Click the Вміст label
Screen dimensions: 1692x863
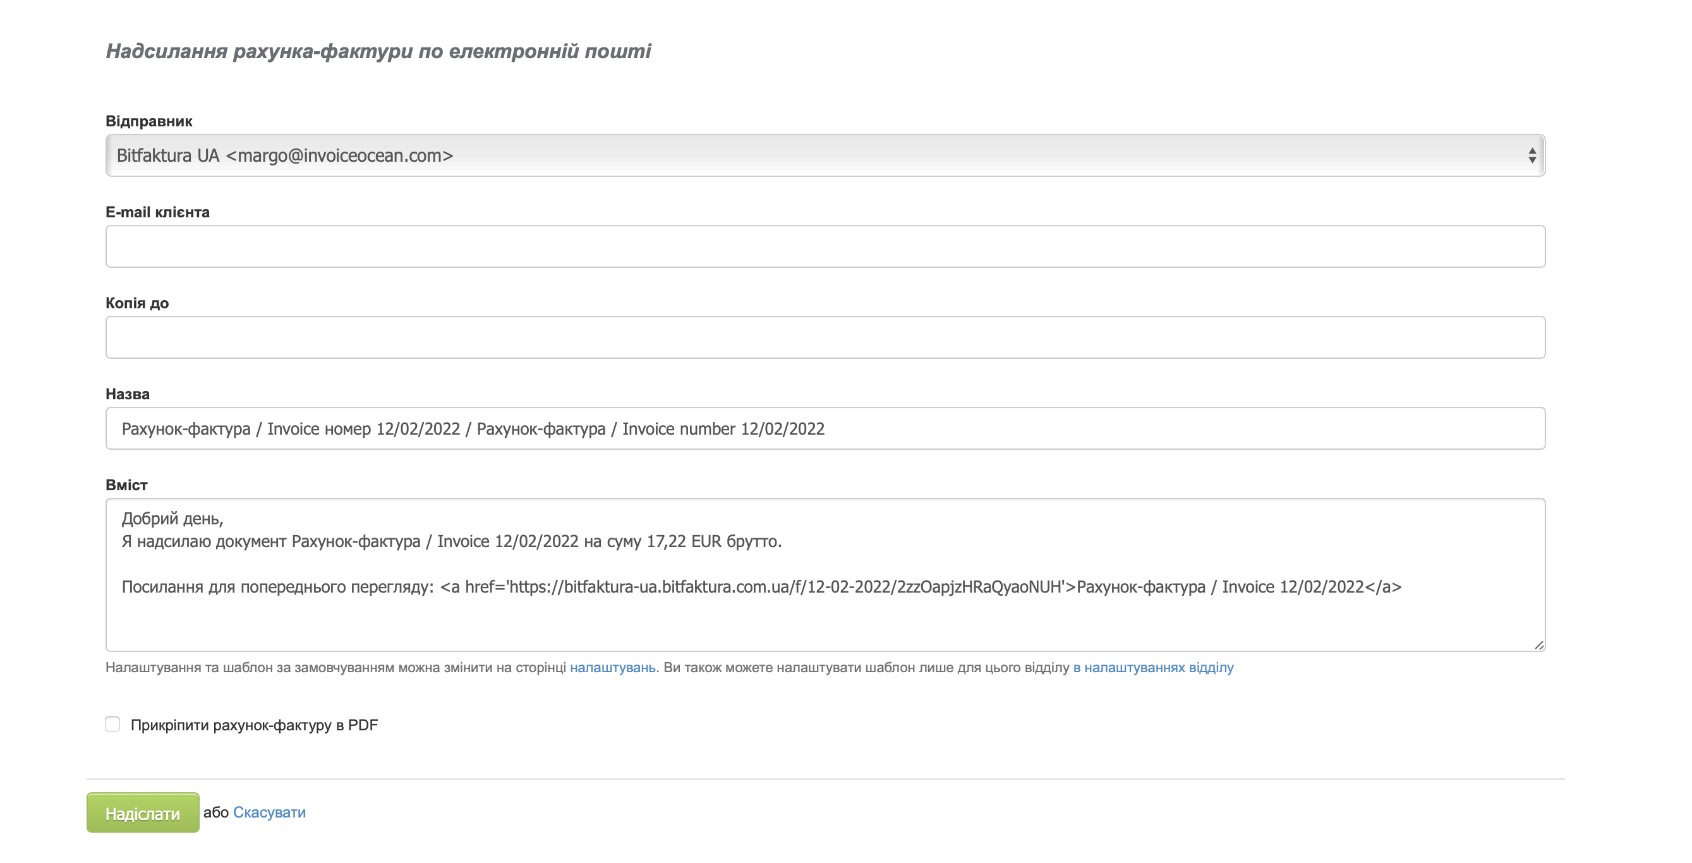pyautogui.click(x=126, y=485)
